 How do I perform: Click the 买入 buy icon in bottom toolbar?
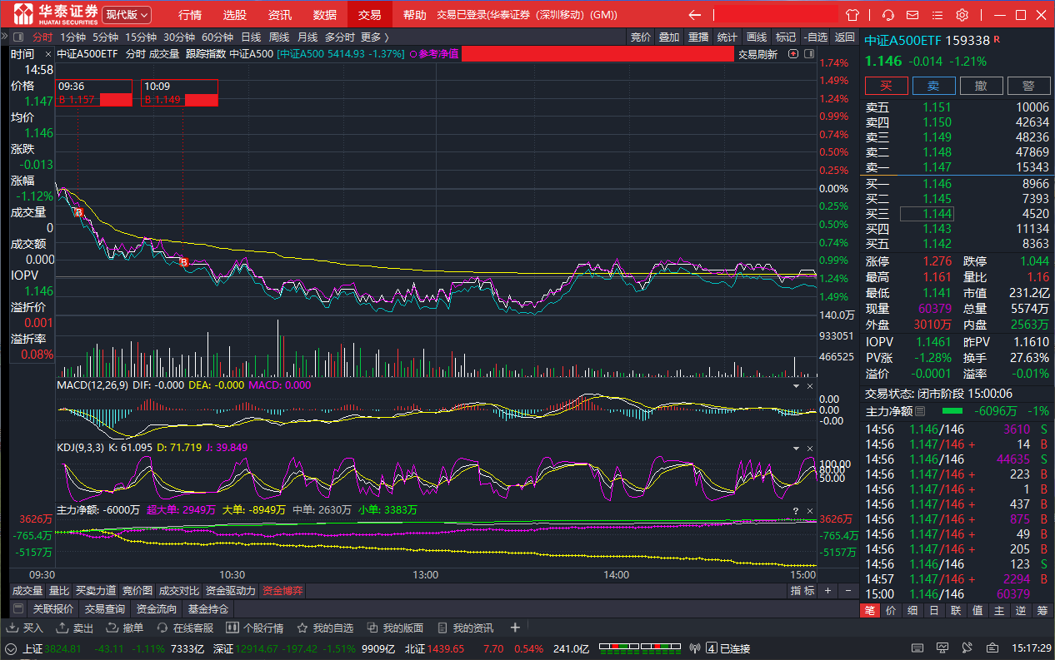(25, 628)
